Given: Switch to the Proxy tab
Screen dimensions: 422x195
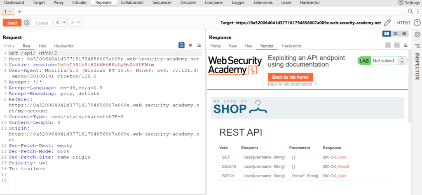Looking at the screenshot, I should click(x=59, y=3).
